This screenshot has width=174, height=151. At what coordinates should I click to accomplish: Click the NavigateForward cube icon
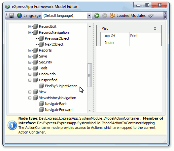click(41, 110)
